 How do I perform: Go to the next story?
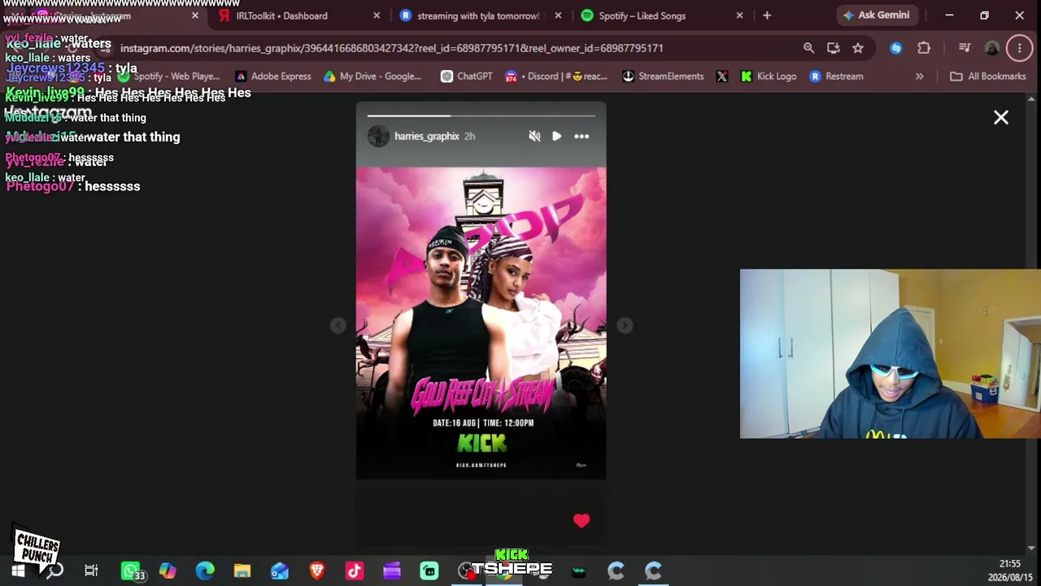click(x=625, y=326)
